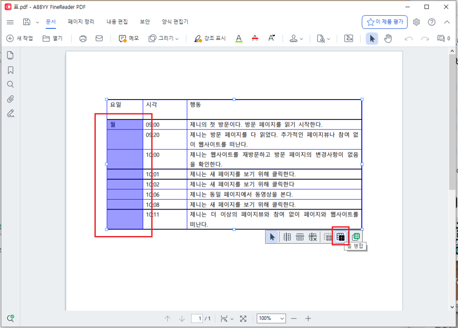Open the comments panel counter icon
The width and height of the screenshot is (458, 328).
pyautogui.click(x=444, y=38)
